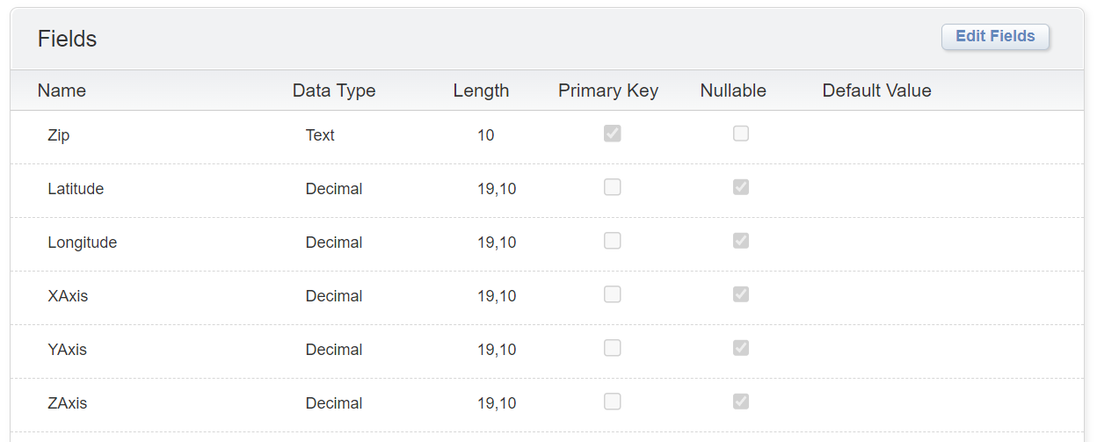Toggle Primary Key checkbox for XAxis
This screenshot has width=1097, height=442.
613,294
